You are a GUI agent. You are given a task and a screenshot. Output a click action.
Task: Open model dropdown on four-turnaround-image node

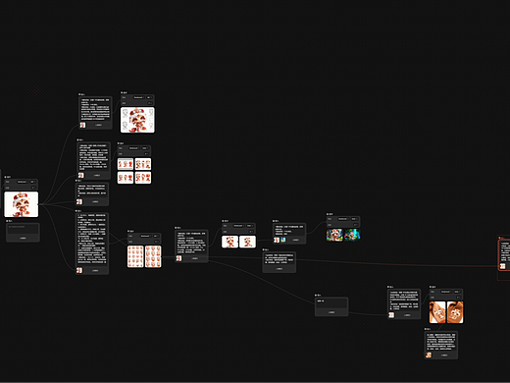(x=133, y=148)
